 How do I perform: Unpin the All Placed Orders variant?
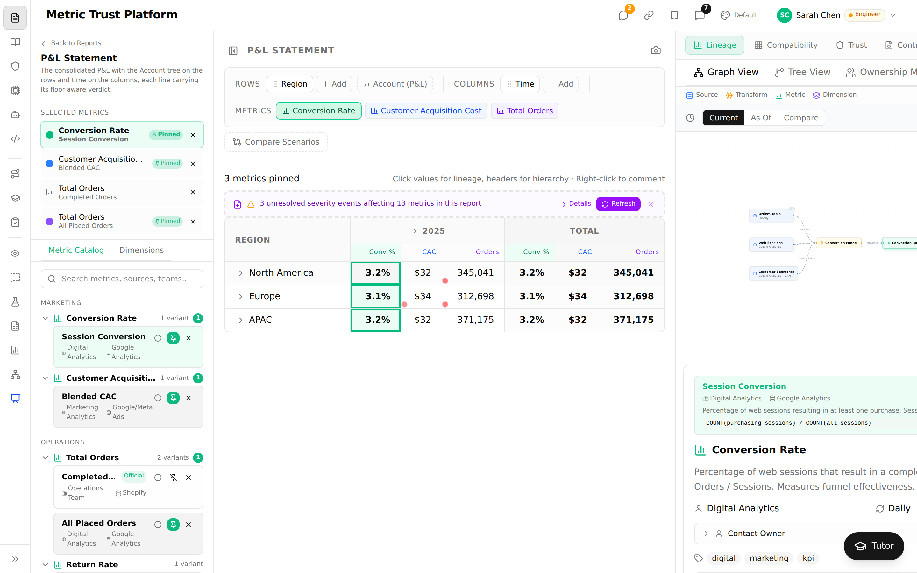click(173, 525)
